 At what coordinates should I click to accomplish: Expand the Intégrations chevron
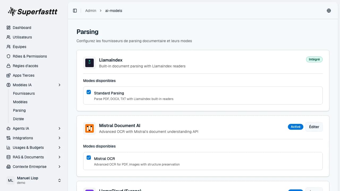pos(59,138)
